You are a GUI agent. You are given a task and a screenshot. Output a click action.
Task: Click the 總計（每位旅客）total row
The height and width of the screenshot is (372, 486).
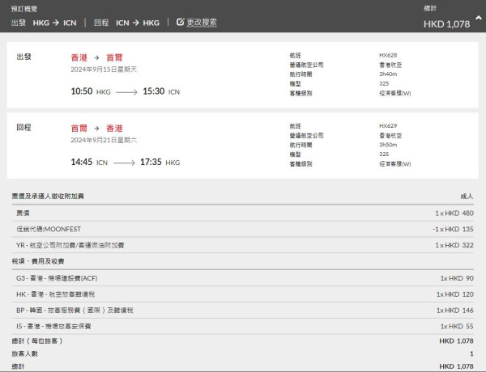243,341
